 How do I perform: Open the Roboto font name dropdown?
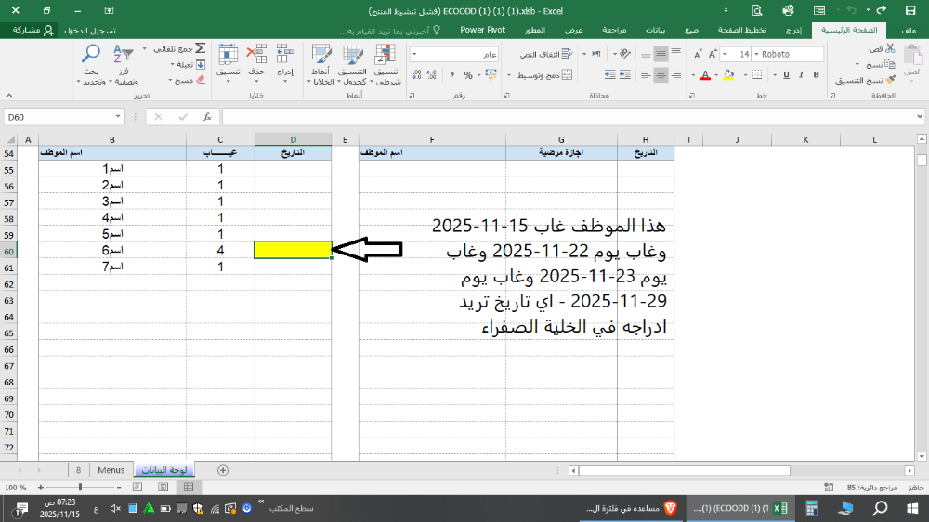[x=758, y=55]
